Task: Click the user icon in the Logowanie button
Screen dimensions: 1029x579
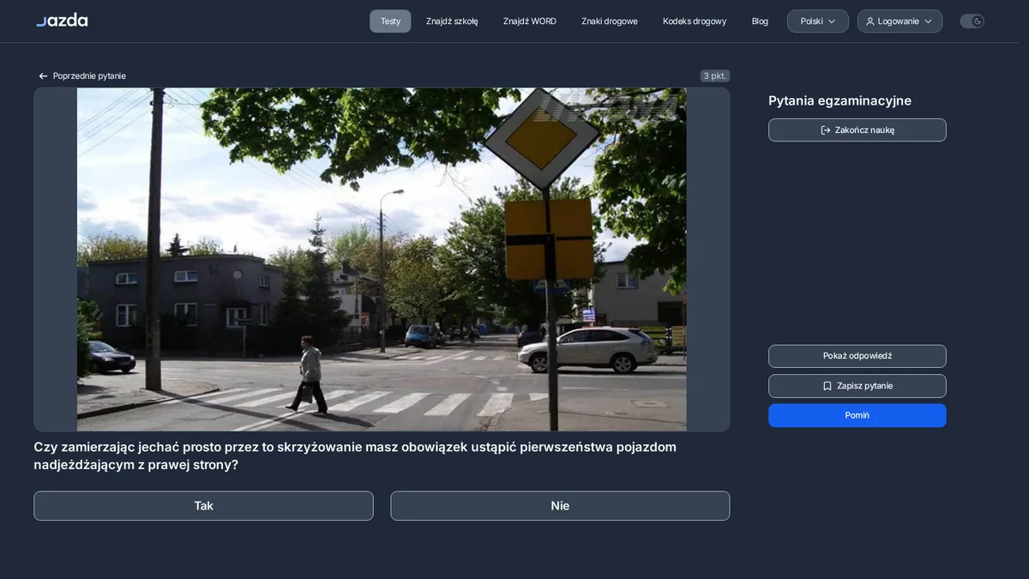Action: 870,21
